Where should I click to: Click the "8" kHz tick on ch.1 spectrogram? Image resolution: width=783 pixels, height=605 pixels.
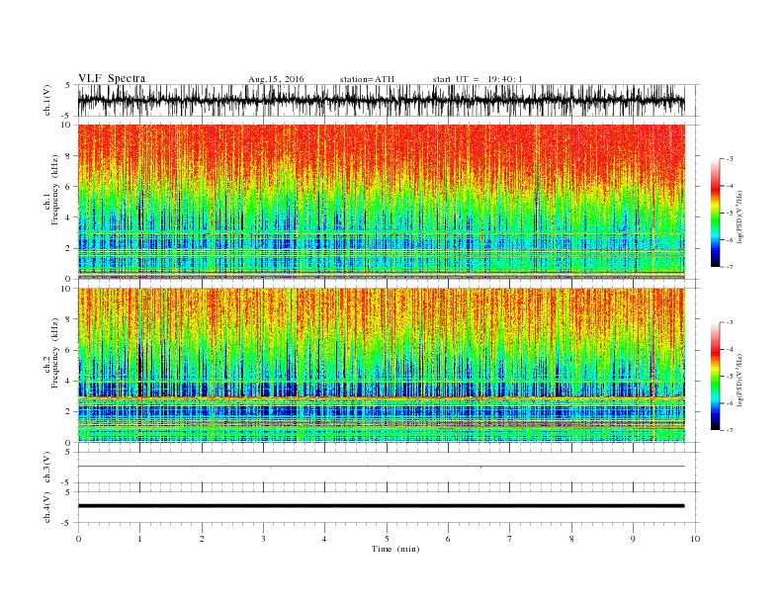pos(69,156)
